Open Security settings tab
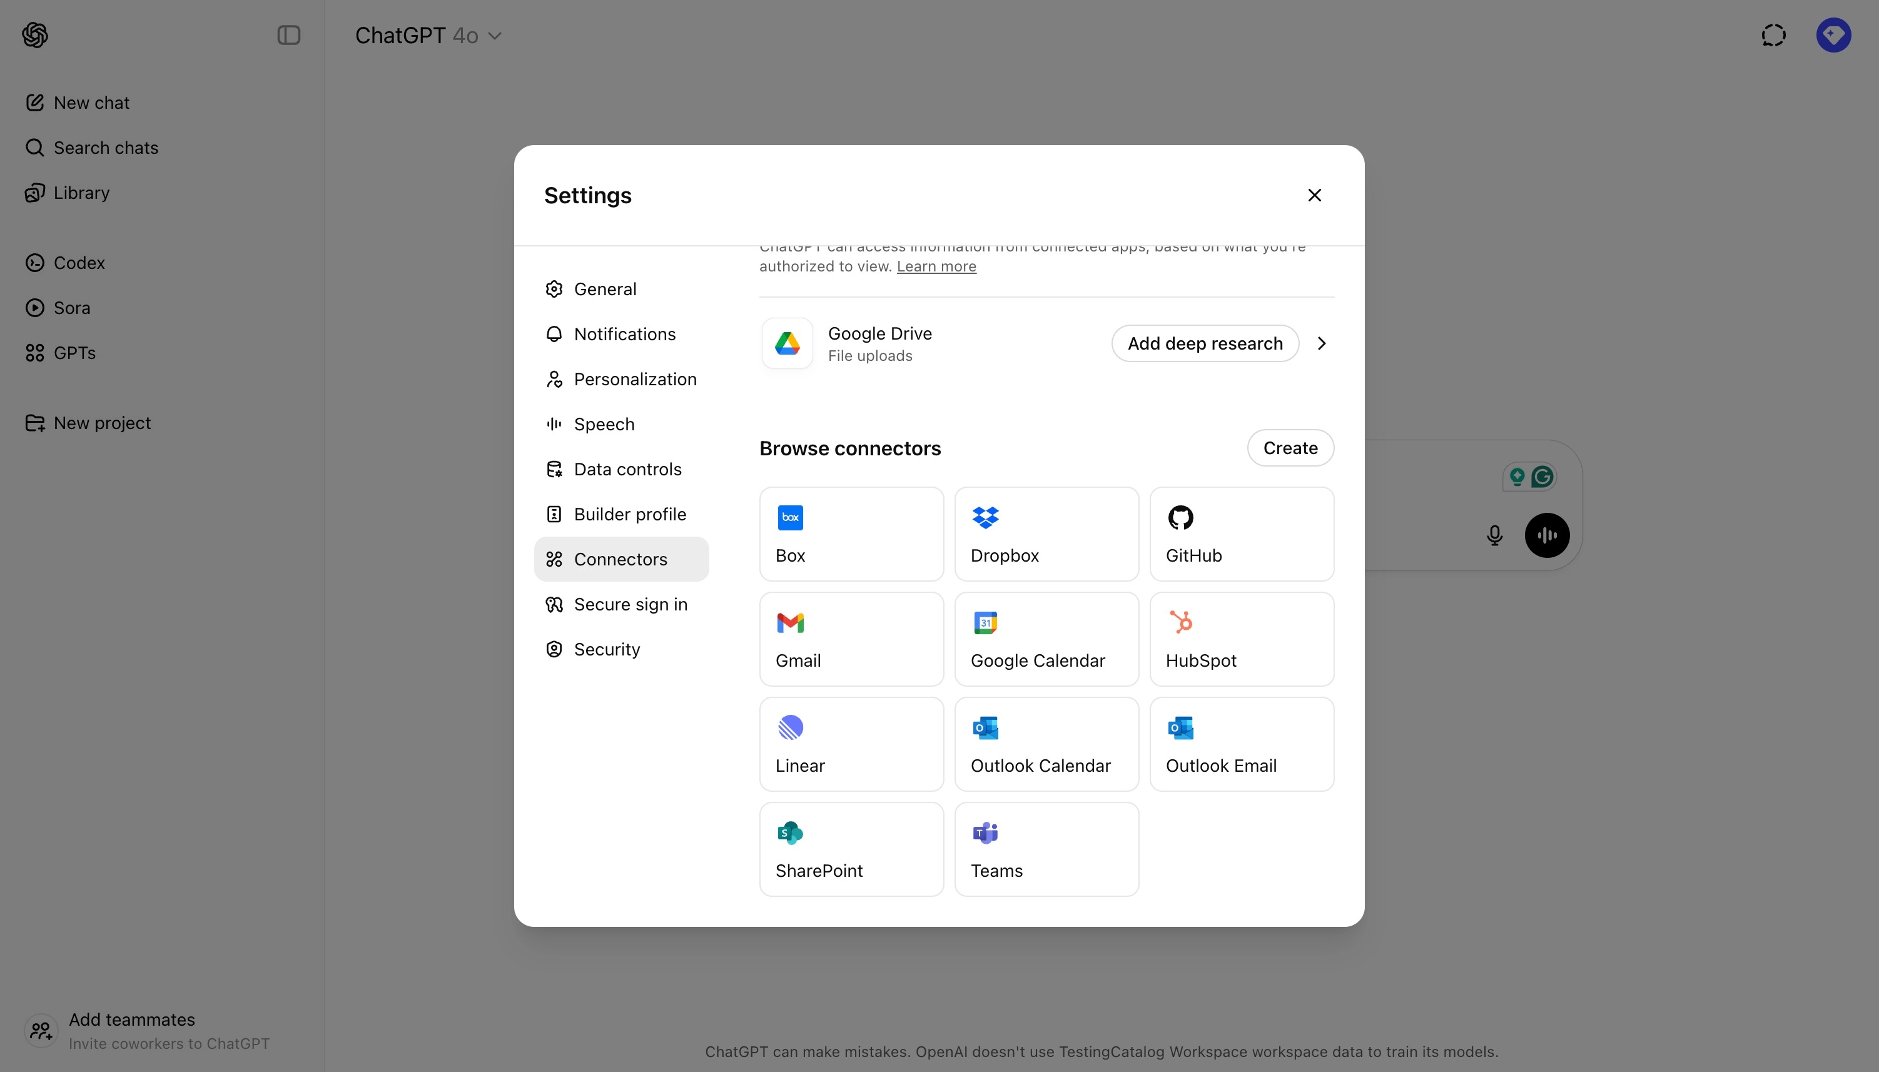Image resolution: width=1879 pixels, height=1072 pixels. [x=621, y=649]
